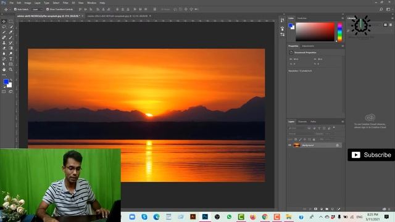The width and height of the screenshot is (395, 222).
Task: Select the Brush tool
Action: (x=10, y=37)
